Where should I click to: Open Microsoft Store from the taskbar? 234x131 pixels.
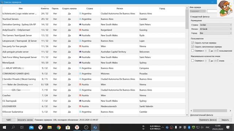(x=68, y=127)
